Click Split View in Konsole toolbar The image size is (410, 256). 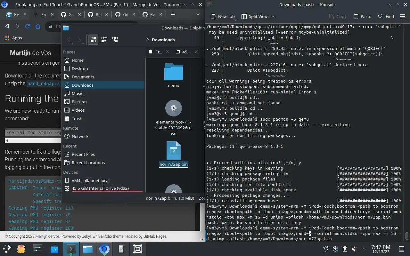(254, 16)
